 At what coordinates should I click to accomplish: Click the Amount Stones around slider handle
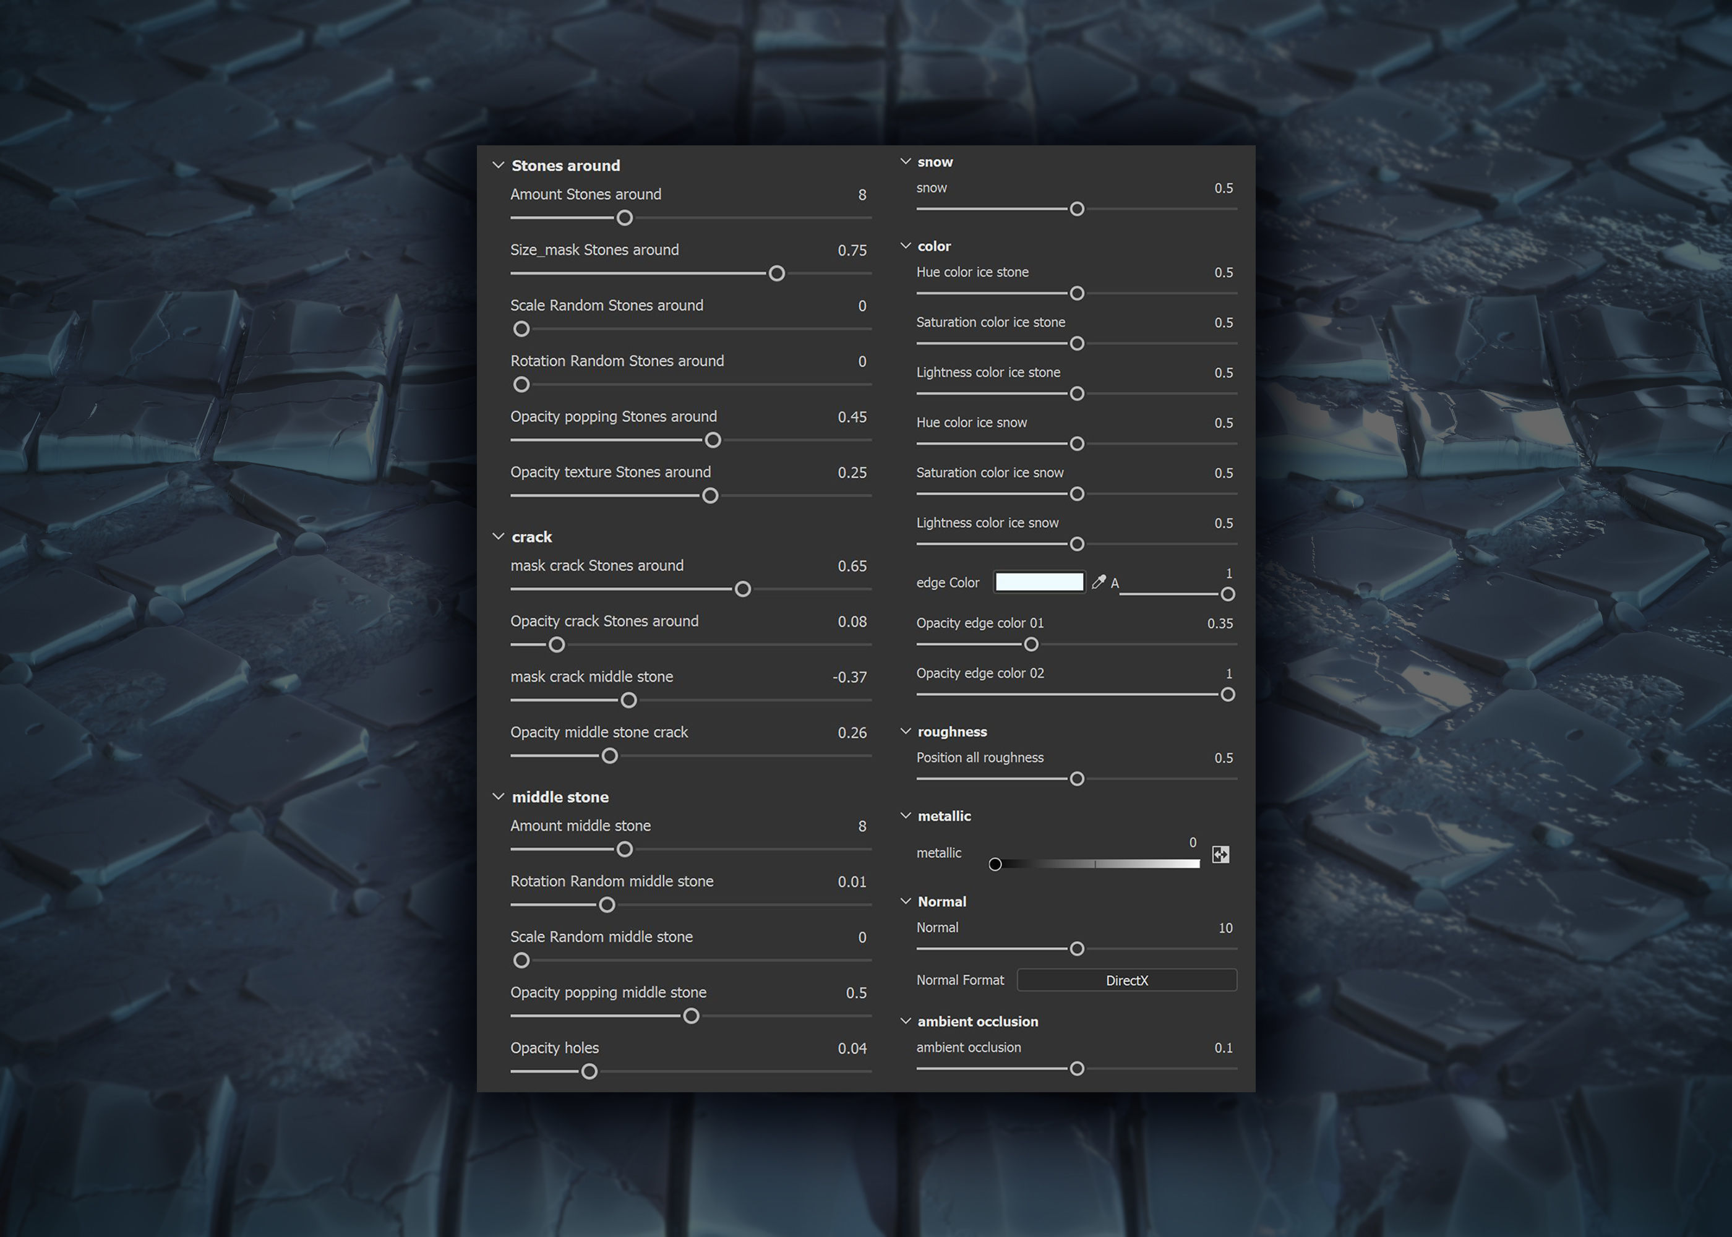click(625, 218)
